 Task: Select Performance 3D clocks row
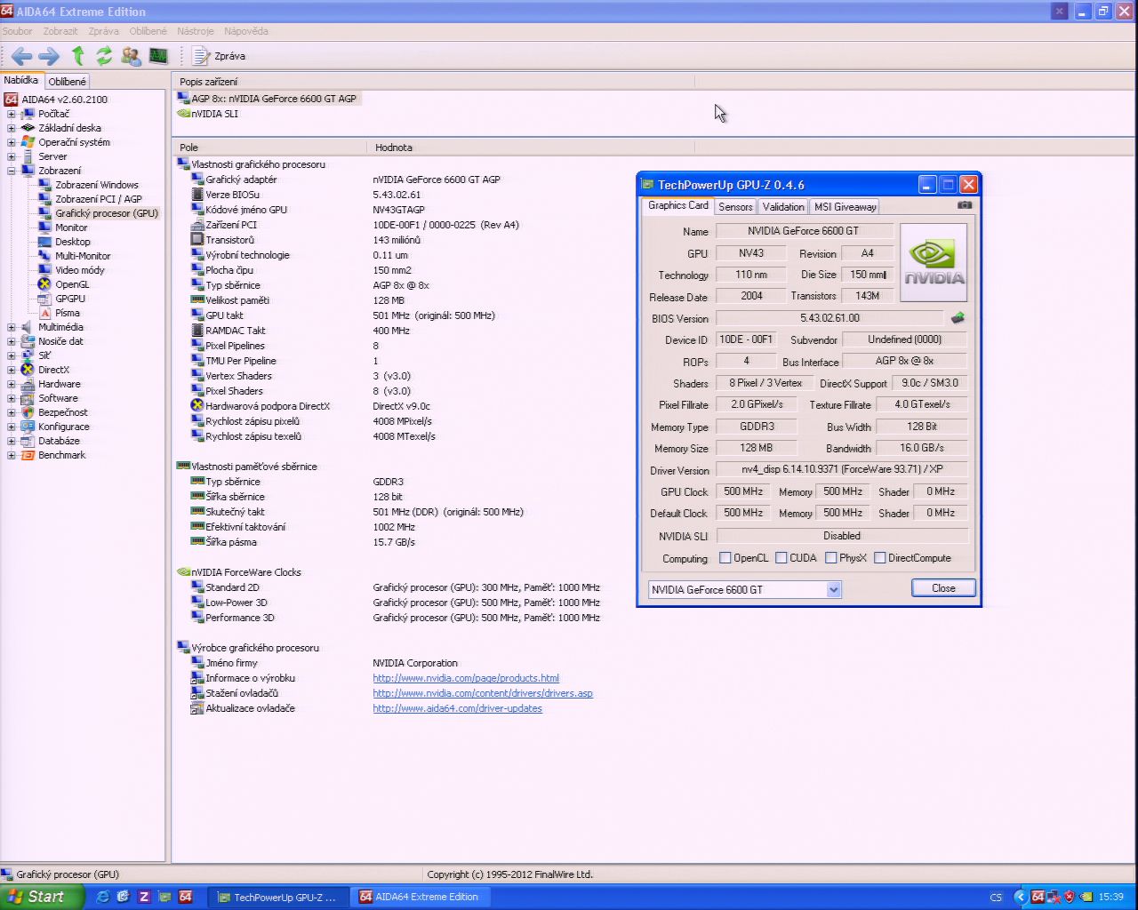pos(396,618)
